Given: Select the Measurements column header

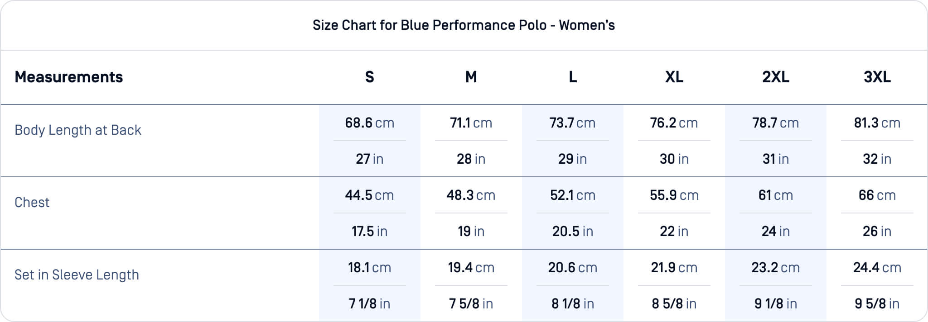Looking at the screenshot, I should click(68, 77).
